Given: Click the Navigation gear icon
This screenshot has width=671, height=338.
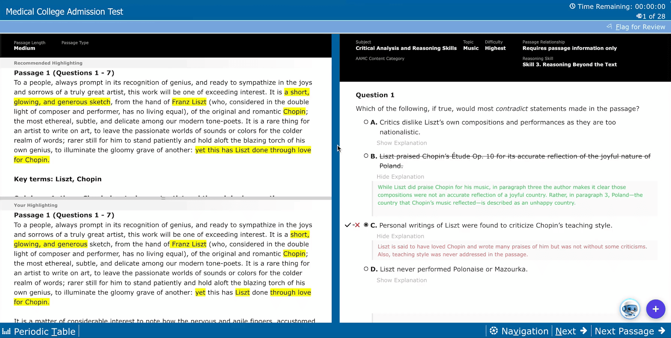Looking at the screenshot, I should coord(494,331).
